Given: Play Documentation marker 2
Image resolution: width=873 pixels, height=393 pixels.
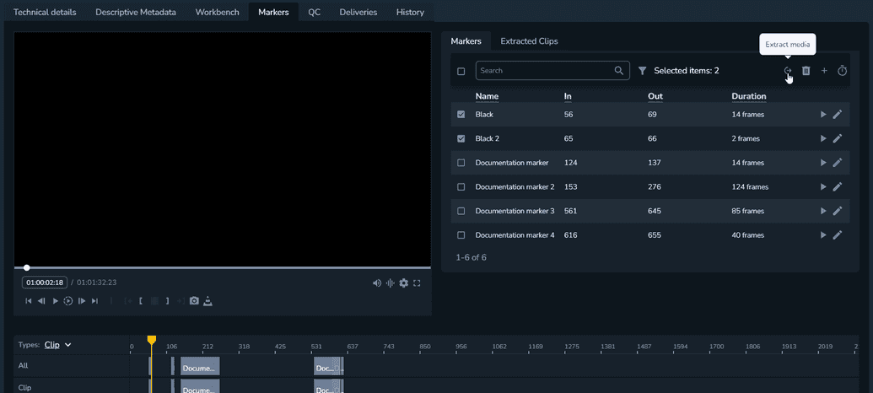Looking at the screenshot, I should click(x=823, y=187).
